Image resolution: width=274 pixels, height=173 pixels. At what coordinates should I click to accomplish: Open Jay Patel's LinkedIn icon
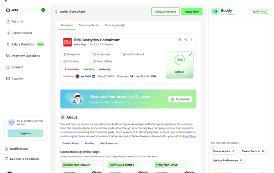[x=94, y=76]
